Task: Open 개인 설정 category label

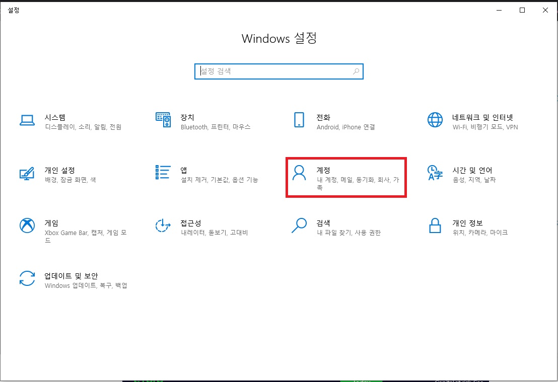Action: 59,171
